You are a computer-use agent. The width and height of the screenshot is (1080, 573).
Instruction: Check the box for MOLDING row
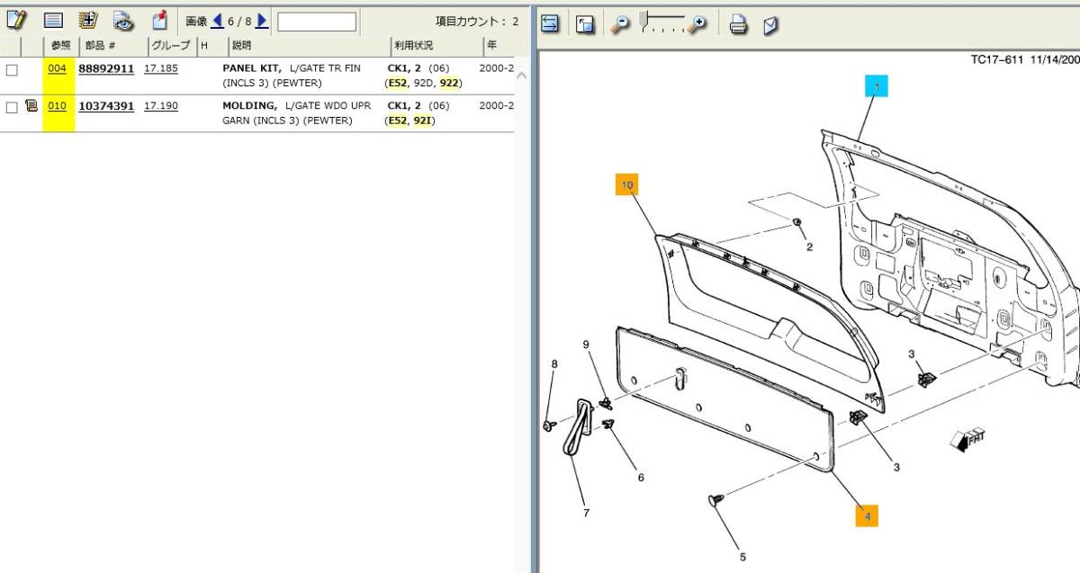click(12, 107)
